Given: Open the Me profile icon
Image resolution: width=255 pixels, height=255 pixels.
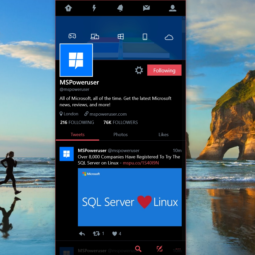Looking at the screenshot, I should pos(173,8).
